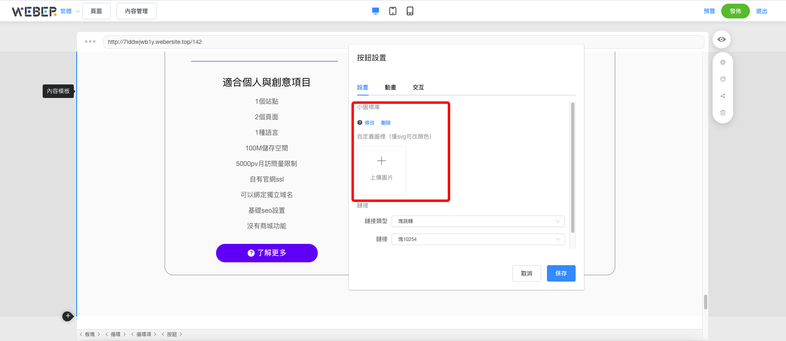786x341 pixels.
Task: Click the text 基礎seo設置
Action: 267,210
